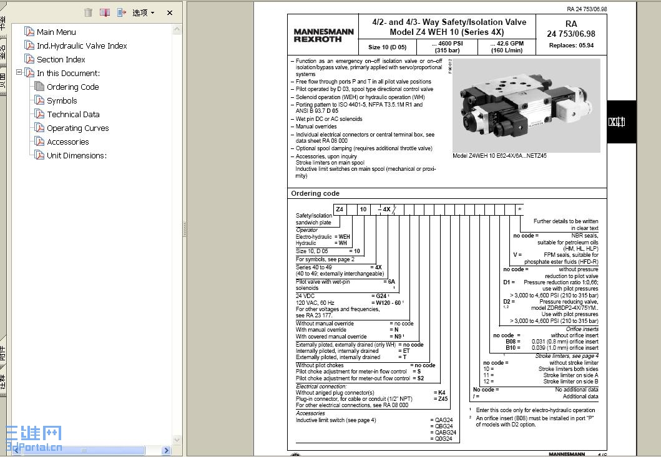Click Ind.Hydraulic Valve Index PDF icon
The image size is (661, 457).
[x=29, y=46]
